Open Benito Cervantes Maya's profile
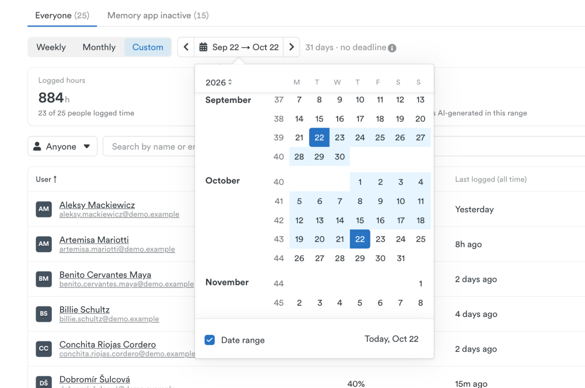The height and width of the screenshot is (388, 585). coord(105,275)
